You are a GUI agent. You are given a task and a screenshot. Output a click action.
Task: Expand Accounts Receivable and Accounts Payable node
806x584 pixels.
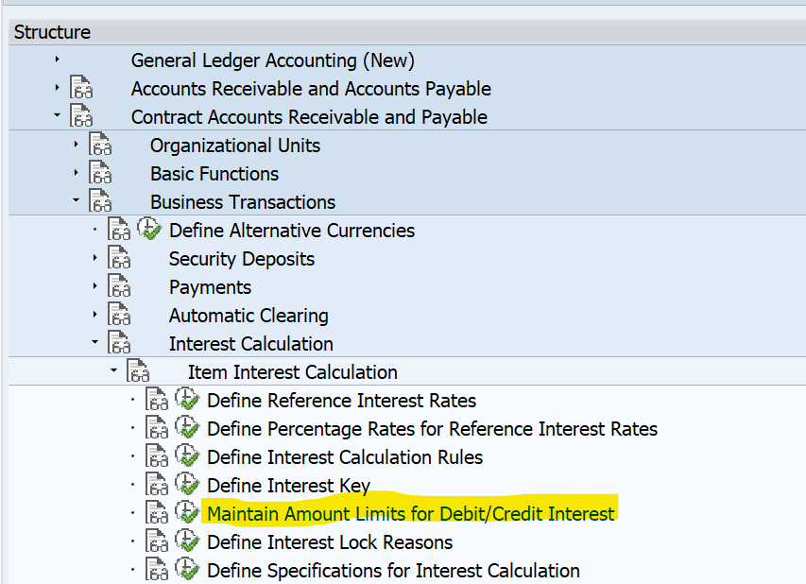pyautogui.click(x=57, y=88)
